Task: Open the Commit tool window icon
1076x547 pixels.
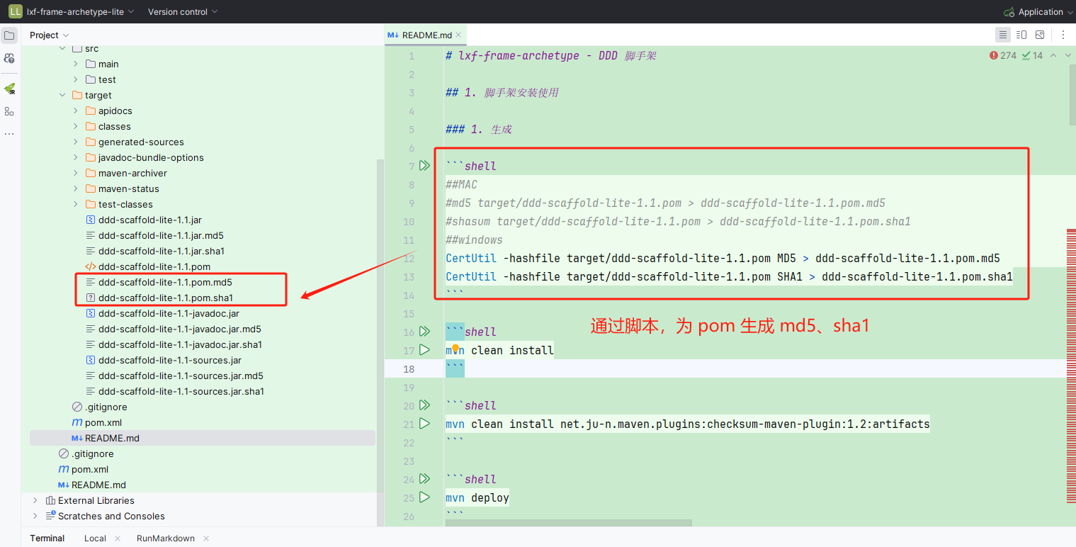Action: (x=9, y=58)
